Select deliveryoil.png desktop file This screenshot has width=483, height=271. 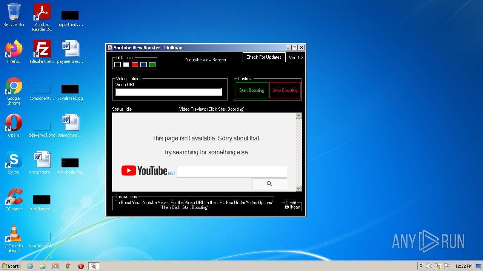tap(42, 129)
